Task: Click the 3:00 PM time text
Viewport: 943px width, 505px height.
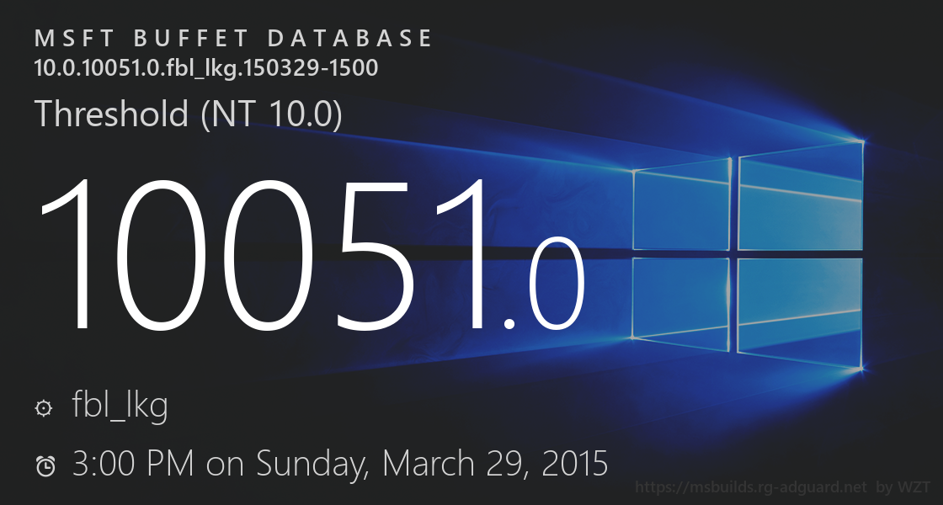Action: pyautogui.click(x=134, y=464)
